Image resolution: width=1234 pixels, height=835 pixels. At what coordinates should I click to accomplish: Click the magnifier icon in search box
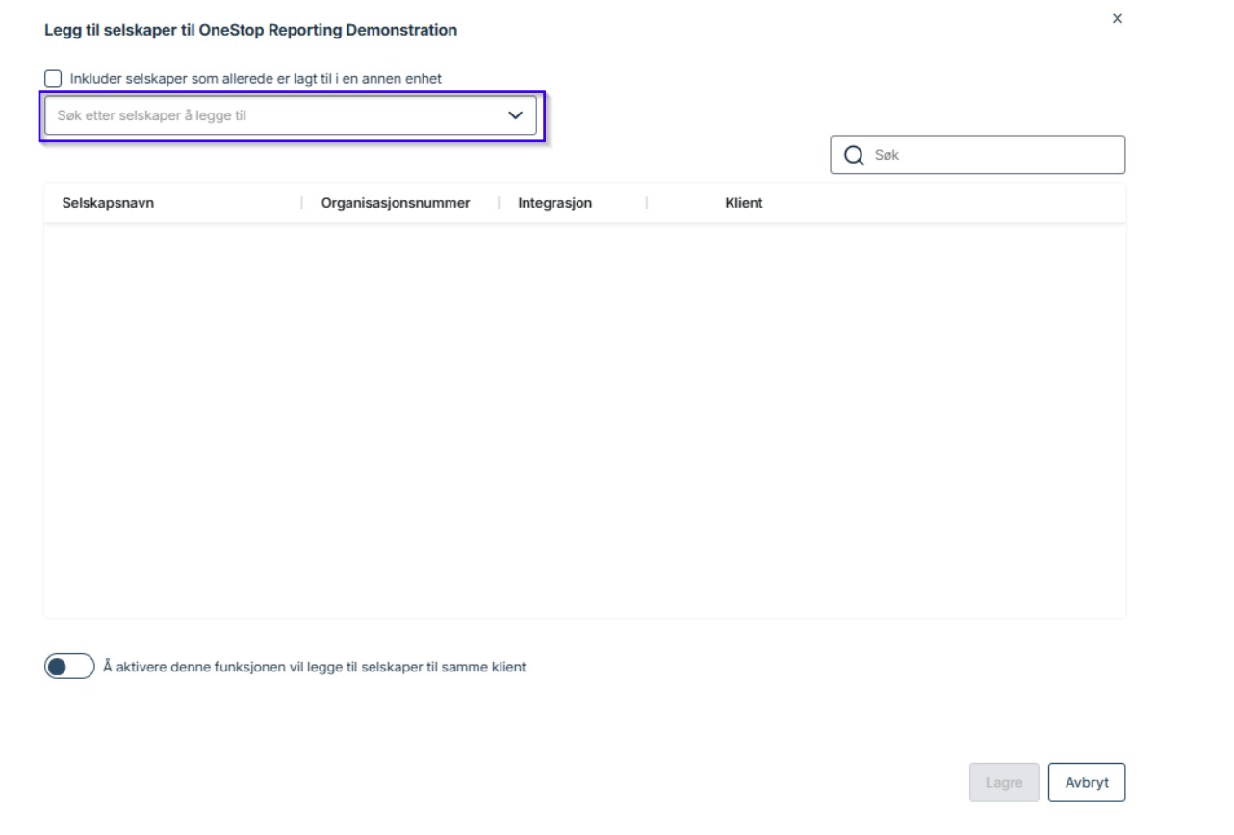click(x=853, y=156)
